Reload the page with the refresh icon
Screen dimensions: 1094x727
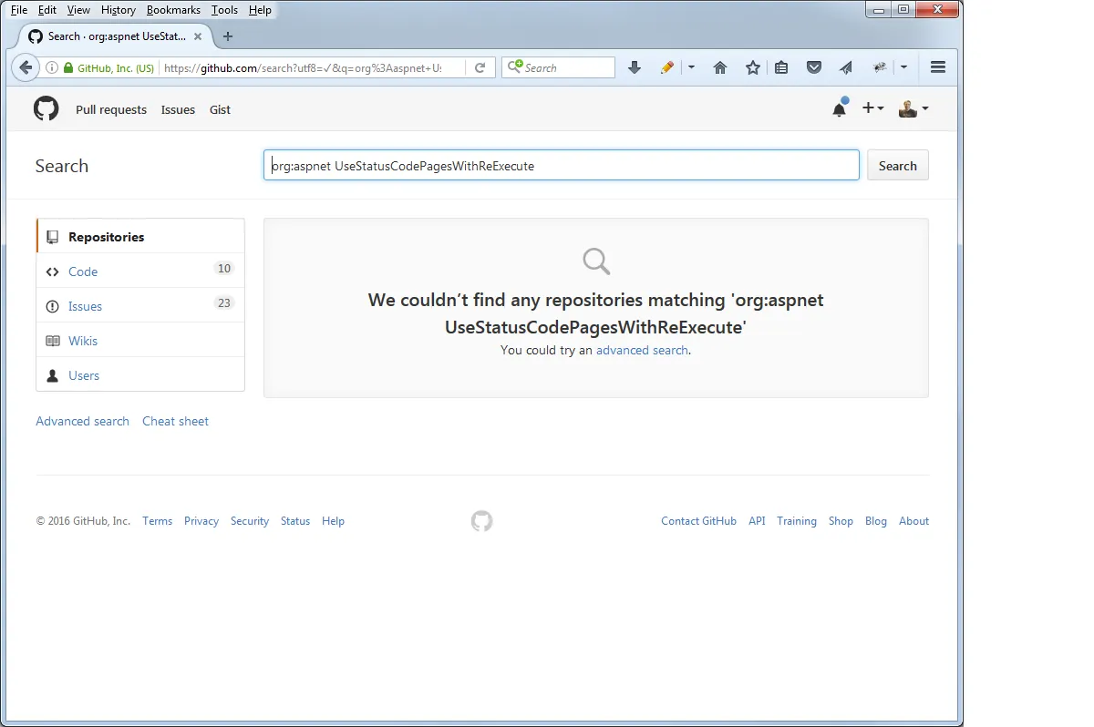pos(480,67)
